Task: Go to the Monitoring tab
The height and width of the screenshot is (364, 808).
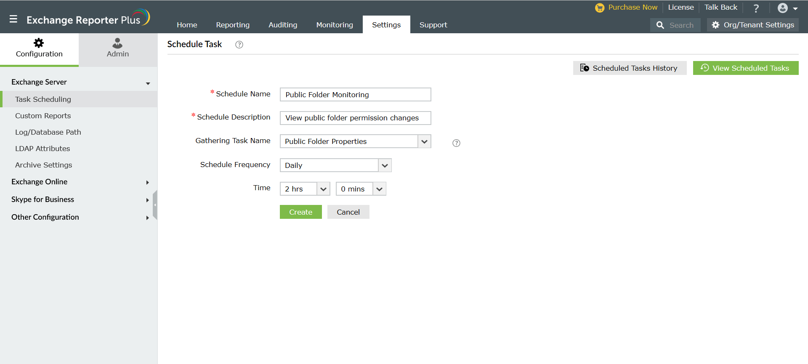Action: click(335, 25)
